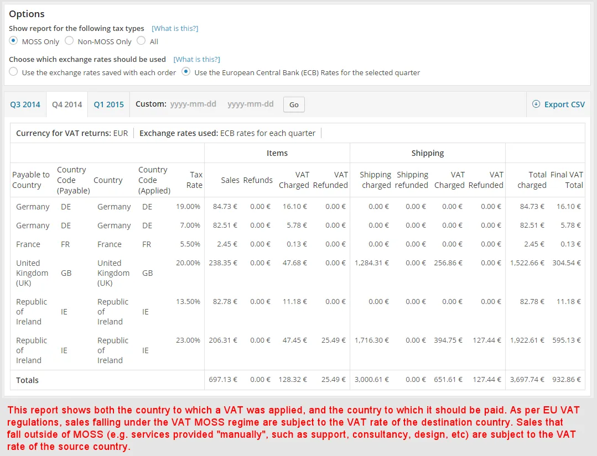This screenshot has width=597, height=456.
Task: Switch to the Q3 2014 tab
Action: (24, 104)
